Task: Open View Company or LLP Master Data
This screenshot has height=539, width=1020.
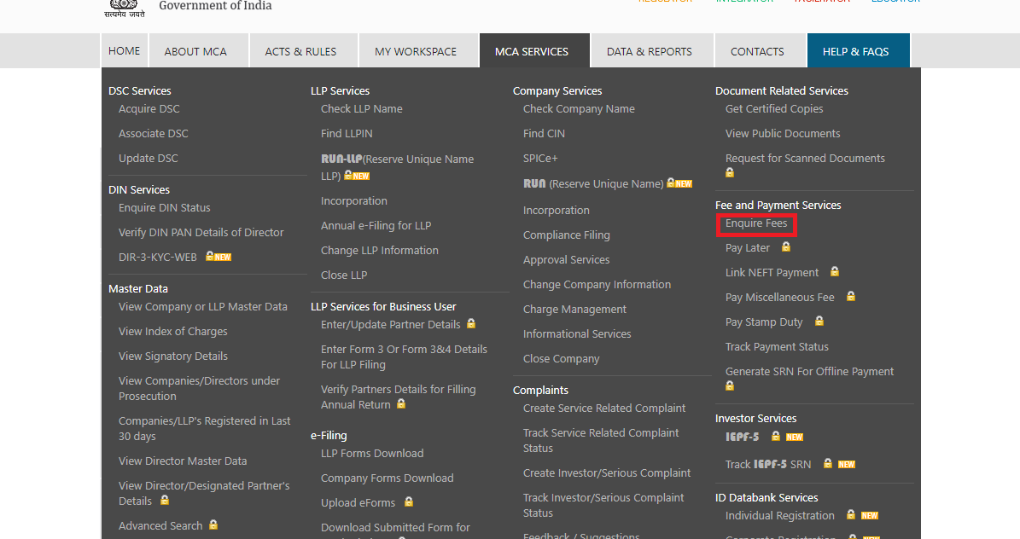Action: tap(203, 306)
